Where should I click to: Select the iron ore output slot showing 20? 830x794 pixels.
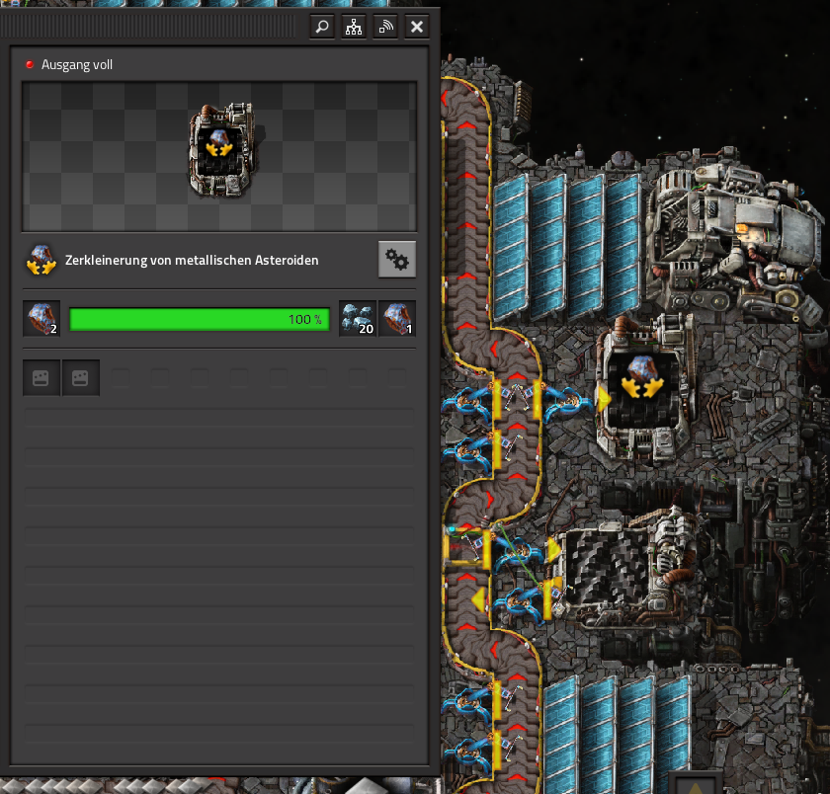click(358, 318)
